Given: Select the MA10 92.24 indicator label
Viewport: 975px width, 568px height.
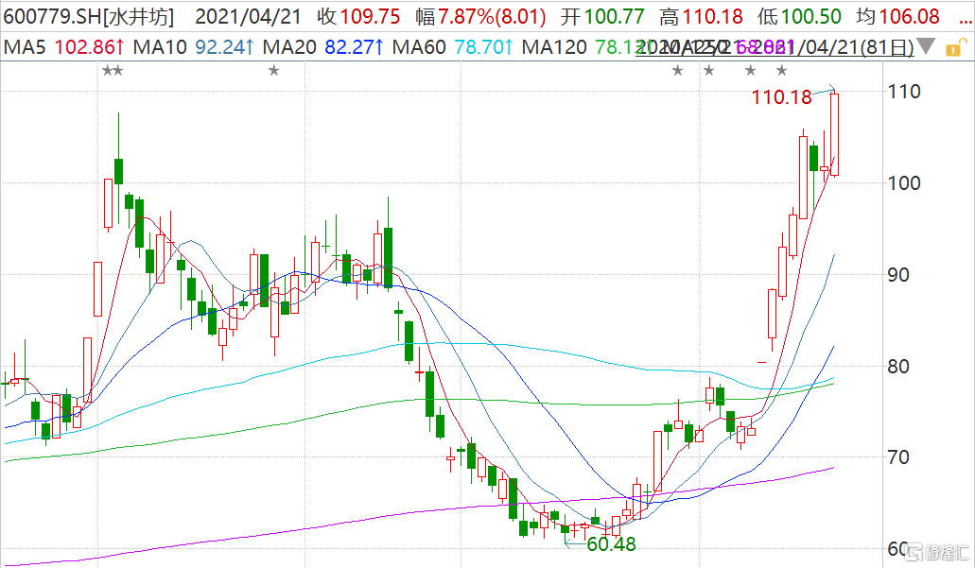Looking at the screenshot, I should [x=193, y=46].
